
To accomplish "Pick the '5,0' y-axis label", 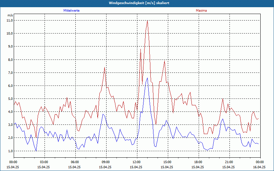I will [11, 99].
